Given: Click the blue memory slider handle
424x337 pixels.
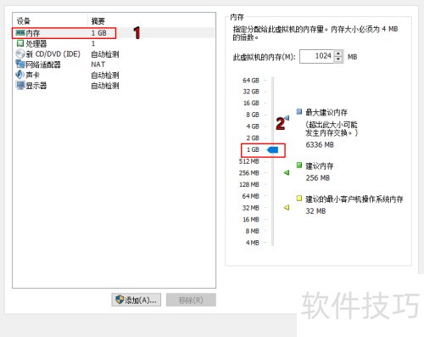Looking at the screenshot, I should pos(273,149).
